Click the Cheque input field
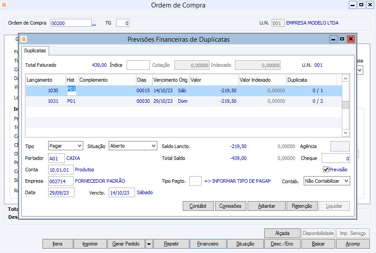This screenshot has height=253, width=376. 336,158
